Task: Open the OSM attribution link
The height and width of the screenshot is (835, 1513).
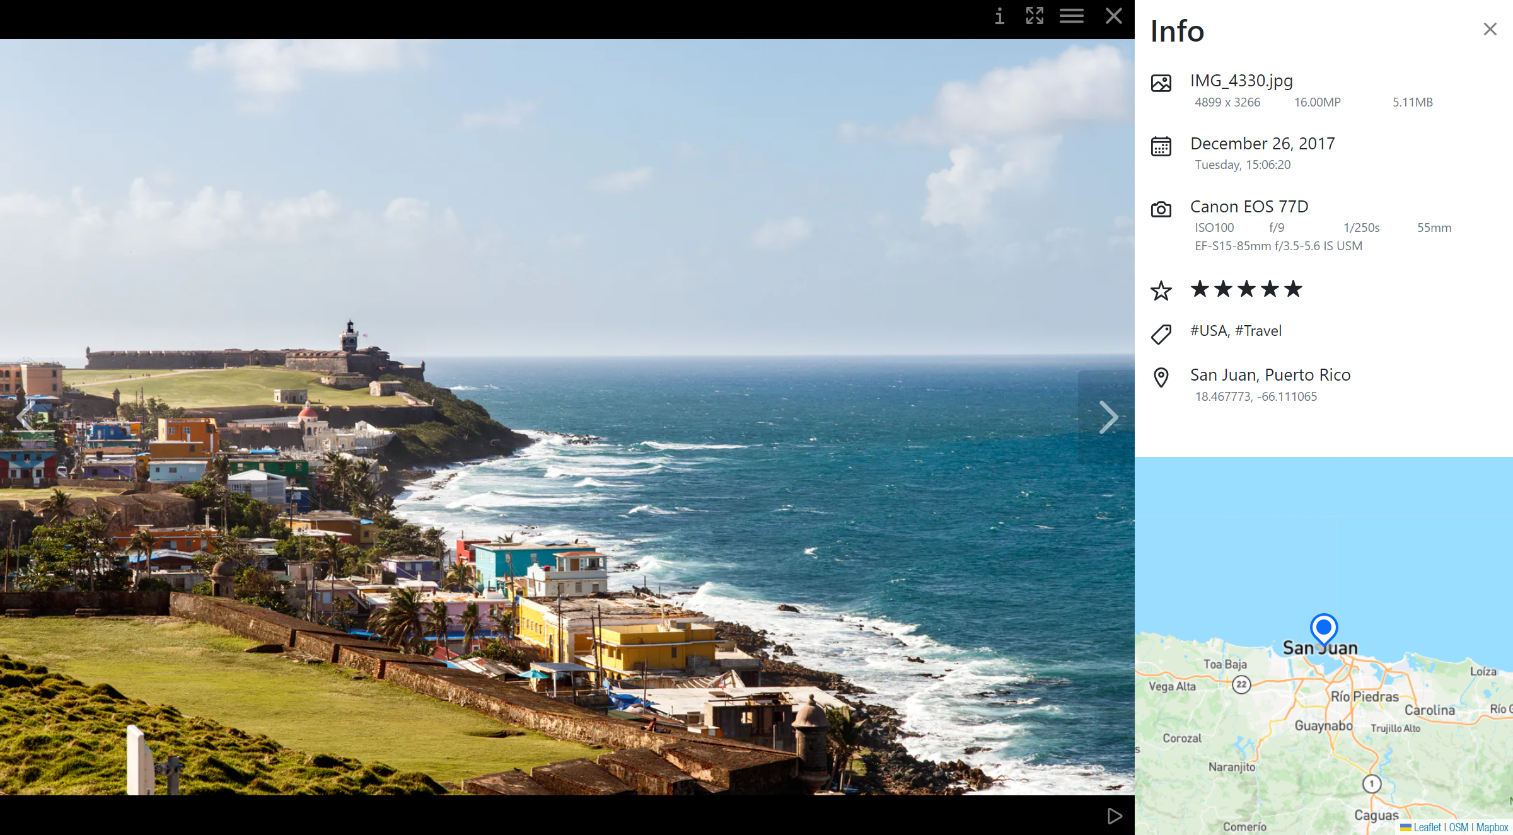Action: (x=1458, y=827)
